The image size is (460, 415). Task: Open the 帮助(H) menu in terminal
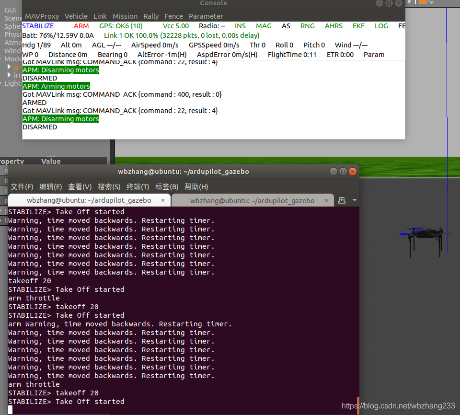196,187
